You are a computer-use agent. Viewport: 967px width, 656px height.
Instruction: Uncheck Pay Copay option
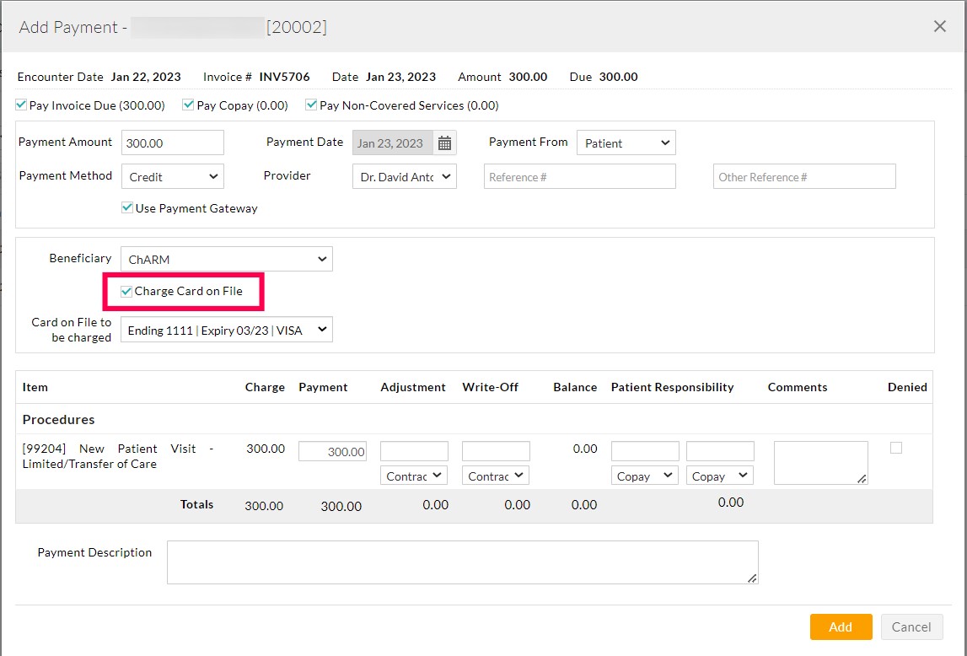(x=189, y=105)
